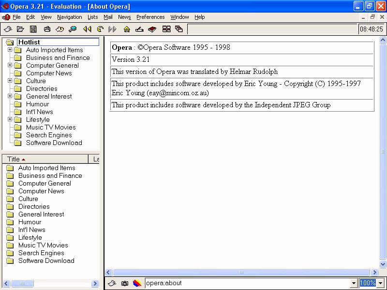Open the File menu
Viewport: 387px width, 290px height.
[16, 17]
